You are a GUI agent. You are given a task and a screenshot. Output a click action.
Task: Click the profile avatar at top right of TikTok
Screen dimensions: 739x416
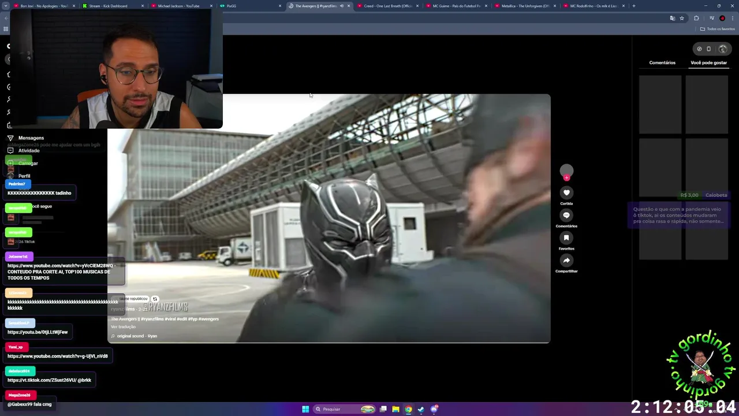click(x=723, y=49)
